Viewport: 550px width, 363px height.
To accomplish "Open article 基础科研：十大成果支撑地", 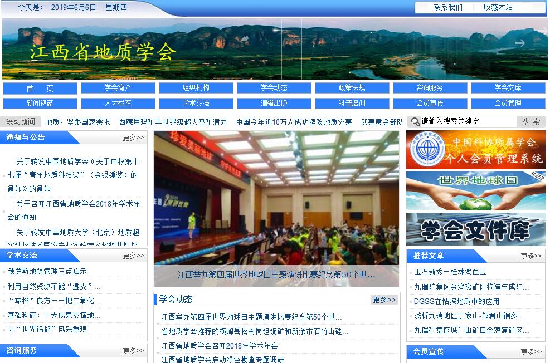I will click(x=54, y=315).
